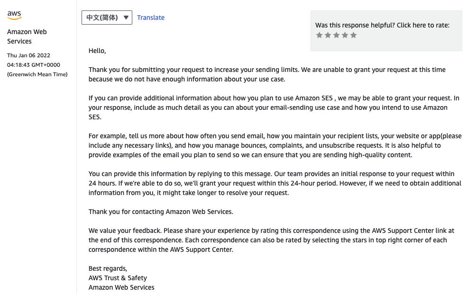Click the AWS Trust & Safety signature
This screenshot has height=293, width=468.
118,278
